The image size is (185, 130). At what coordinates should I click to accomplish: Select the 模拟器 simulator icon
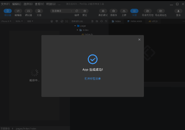(8, 11)
